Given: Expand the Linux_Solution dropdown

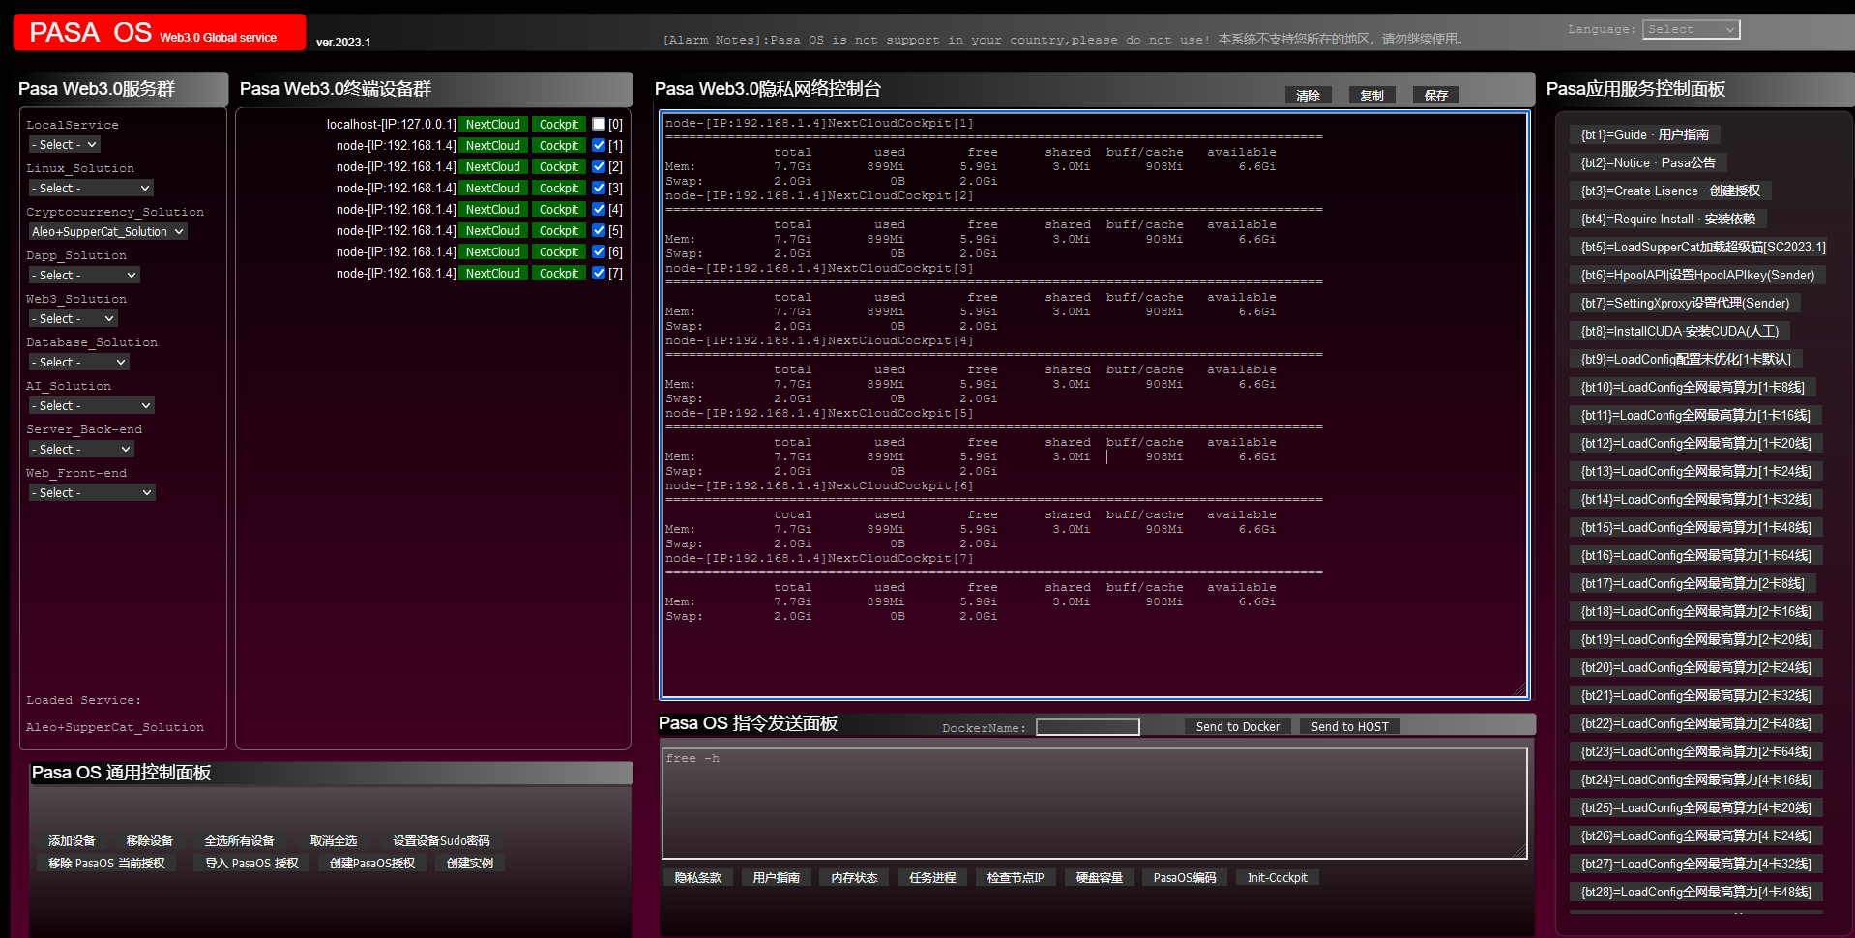Looking at the screenshot, I should (91, 188).
